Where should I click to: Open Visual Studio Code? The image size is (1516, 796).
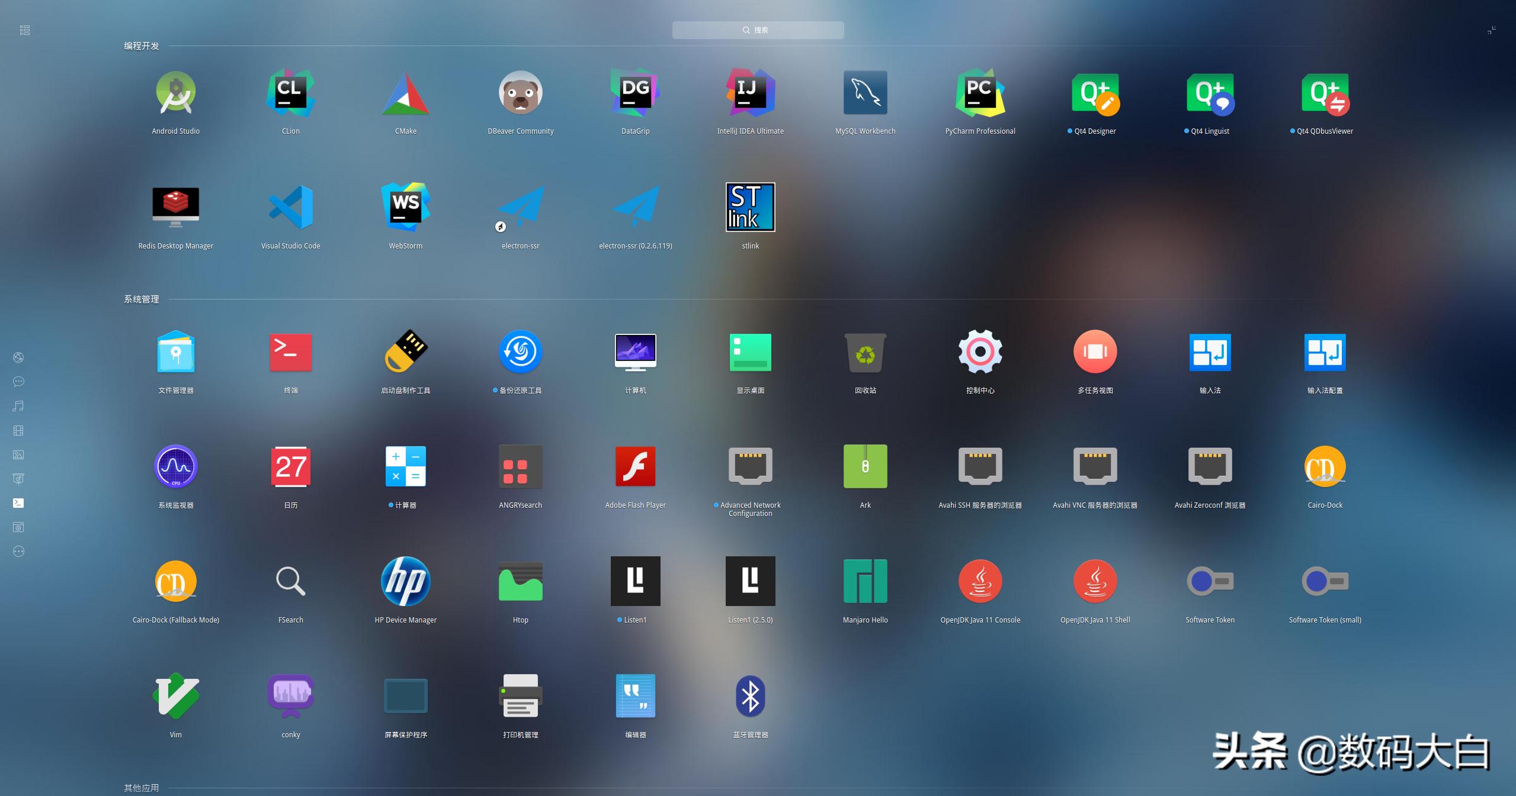click(290, 208)
